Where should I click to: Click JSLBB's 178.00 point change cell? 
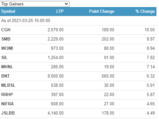pos(108,113)
